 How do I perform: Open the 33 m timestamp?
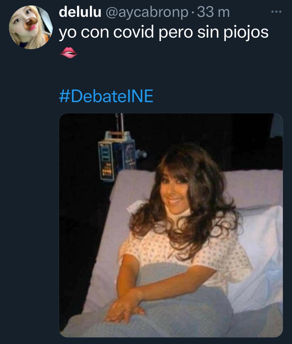(x=213, y=12)
